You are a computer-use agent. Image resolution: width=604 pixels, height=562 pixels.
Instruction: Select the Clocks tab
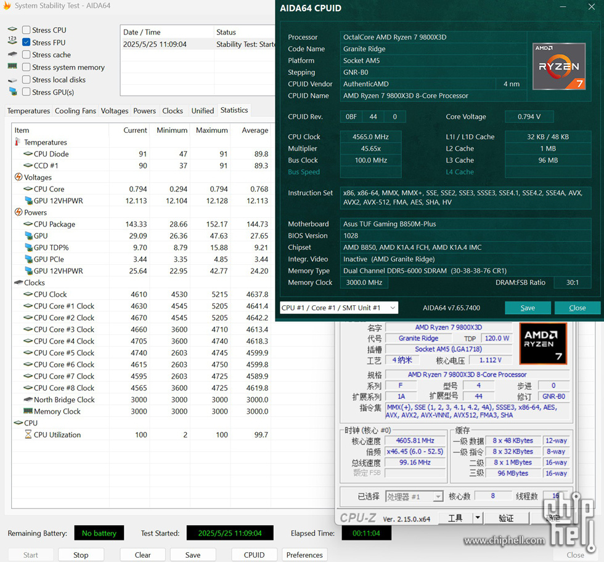click(173, 111)
